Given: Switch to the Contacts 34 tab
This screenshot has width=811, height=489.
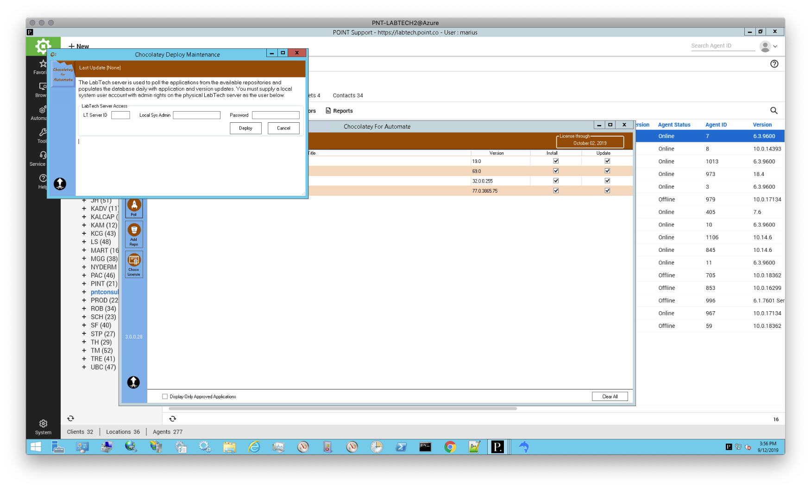Looking at the screenshot, I should click(x=348, y=95).
